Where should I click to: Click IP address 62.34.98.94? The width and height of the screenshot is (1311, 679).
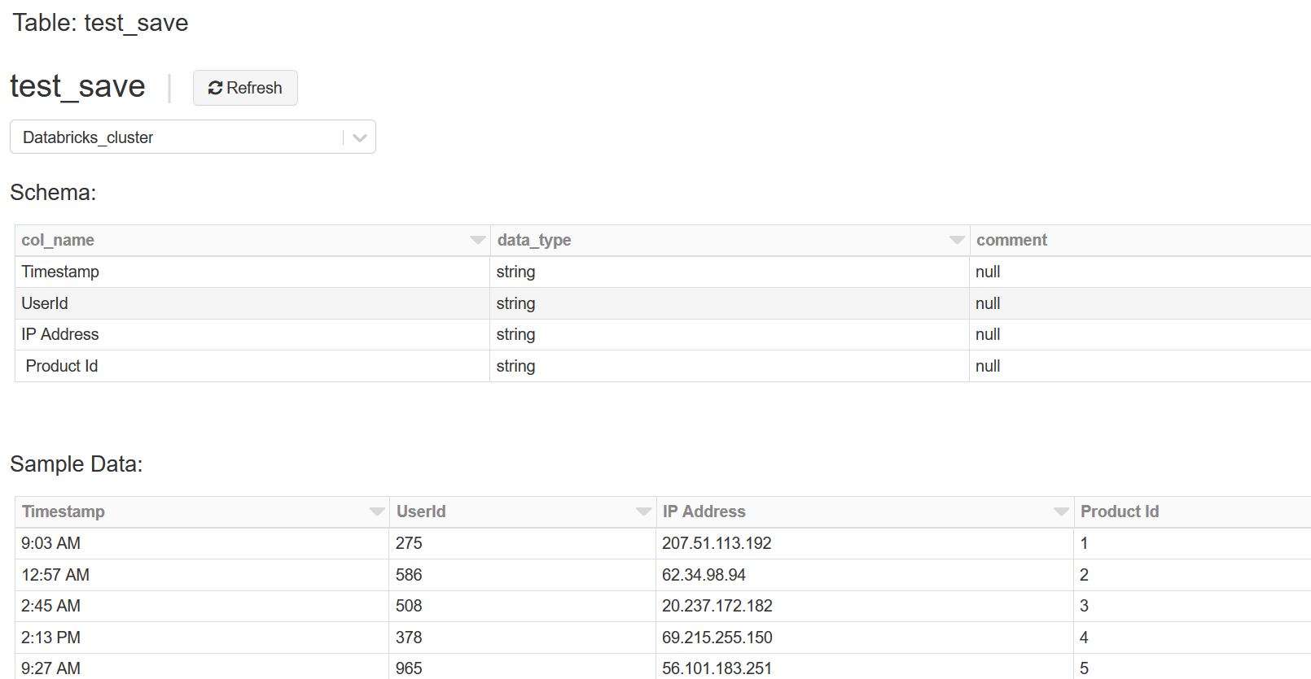point(704,575)
